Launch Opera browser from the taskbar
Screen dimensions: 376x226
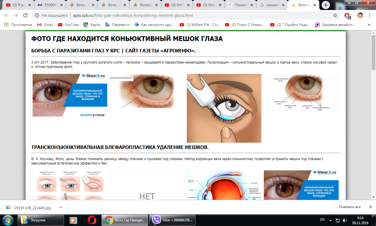pos(92,220)
